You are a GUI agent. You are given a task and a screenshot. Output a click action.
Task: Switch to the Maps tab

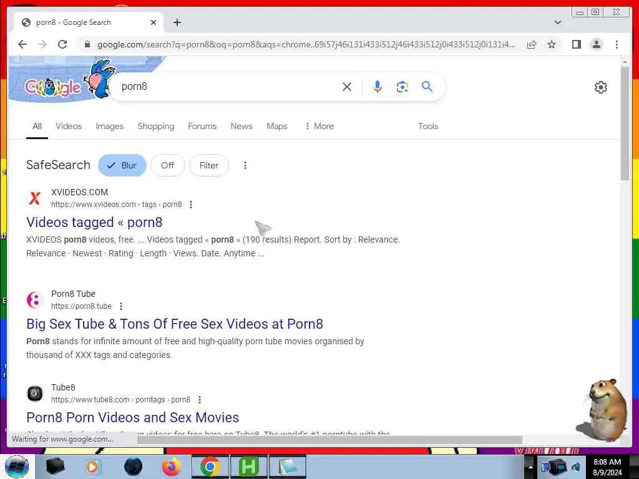[x=277, y=126]
